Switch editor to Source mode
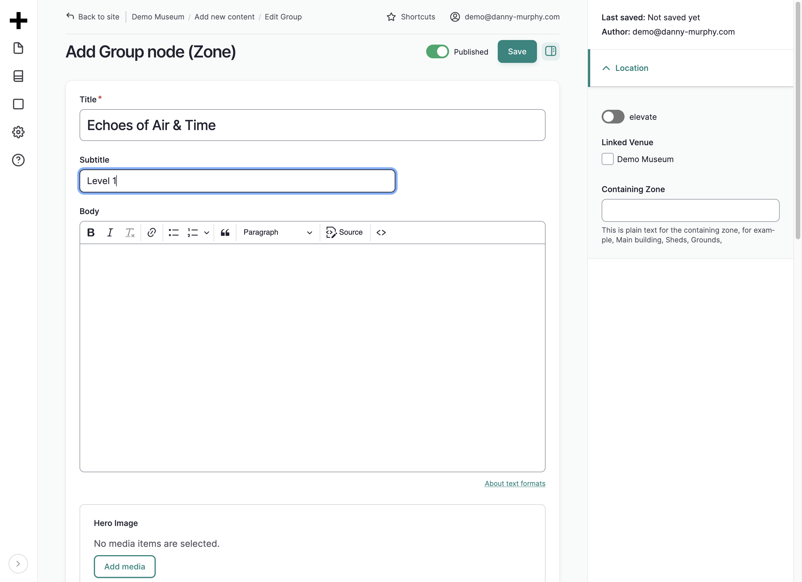 (x=344, y=232)
